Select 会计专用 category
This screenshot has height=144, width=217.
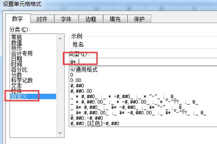tap(22, 53)
